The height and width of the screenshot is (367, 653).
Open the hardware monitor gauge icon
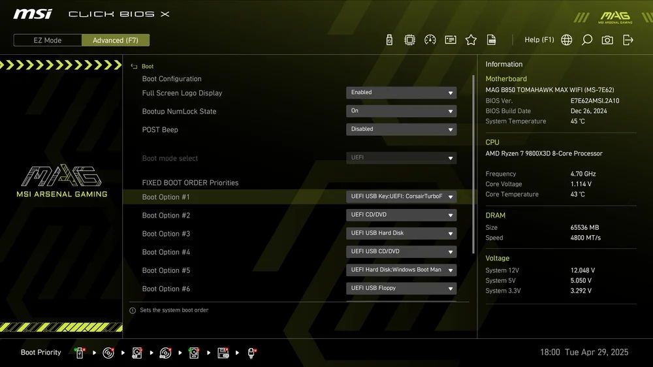[x=430, y=40]
